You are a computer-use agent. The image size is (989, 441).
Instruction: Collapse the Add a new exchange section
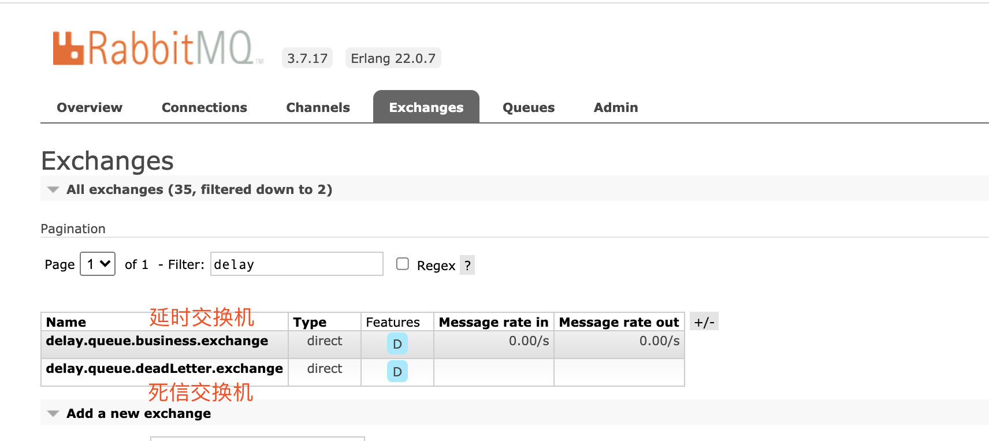[x=53, y=413]
